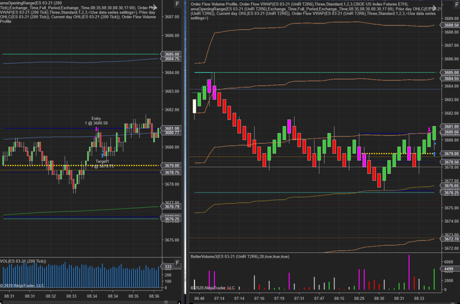Select the 3676.25 price marker on right chart

click(x=449, y=192)
